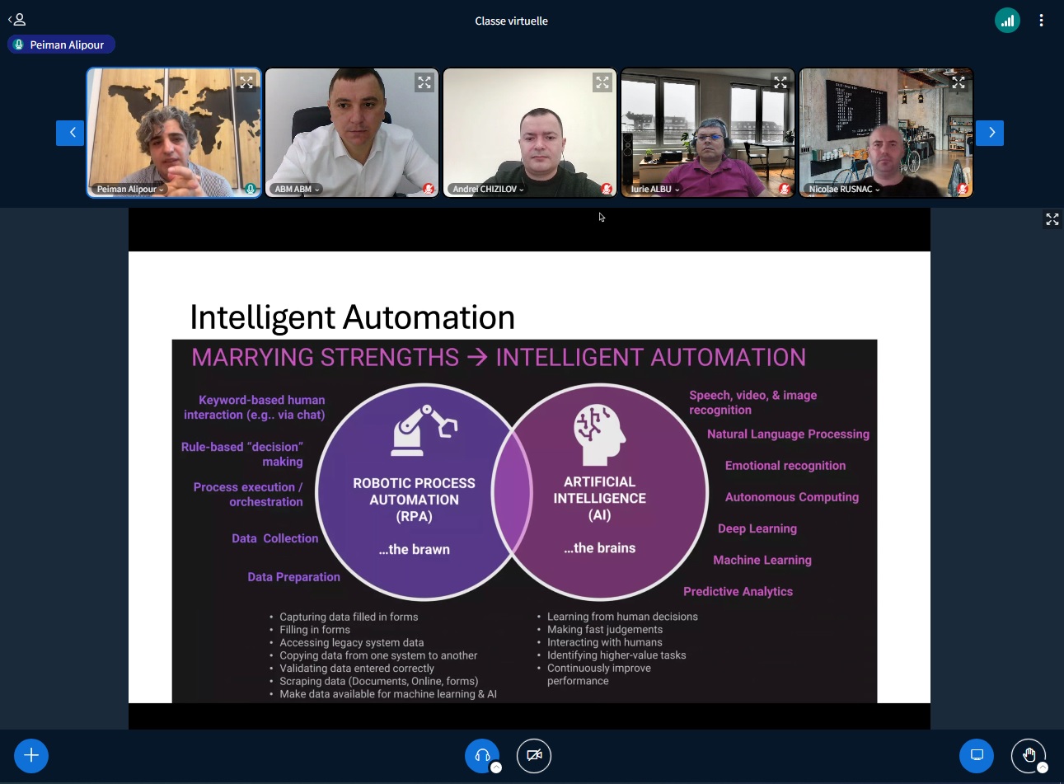The image size is (1064, 784).
Task: Open Andrei CHIZILOV name dropdown
Action: [x=488, y=190]
